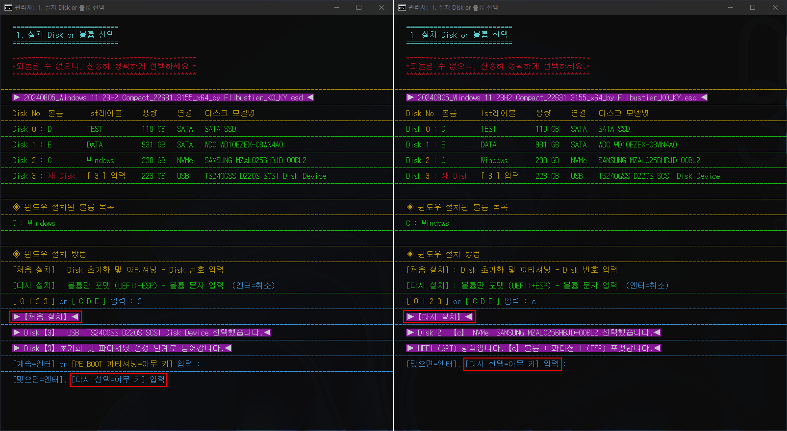Click the '윈도우 설치 방법' heading in left window

tap(50, 254)
